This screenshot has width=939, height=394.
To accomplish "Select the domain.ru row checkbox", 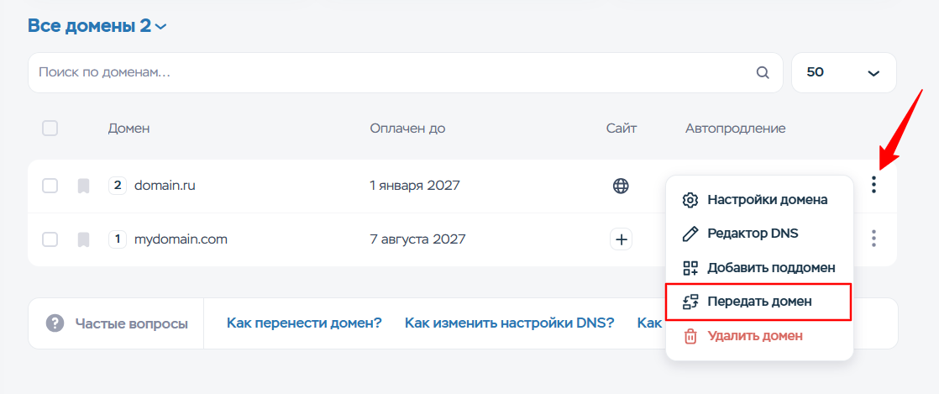I will pos(50,186).
